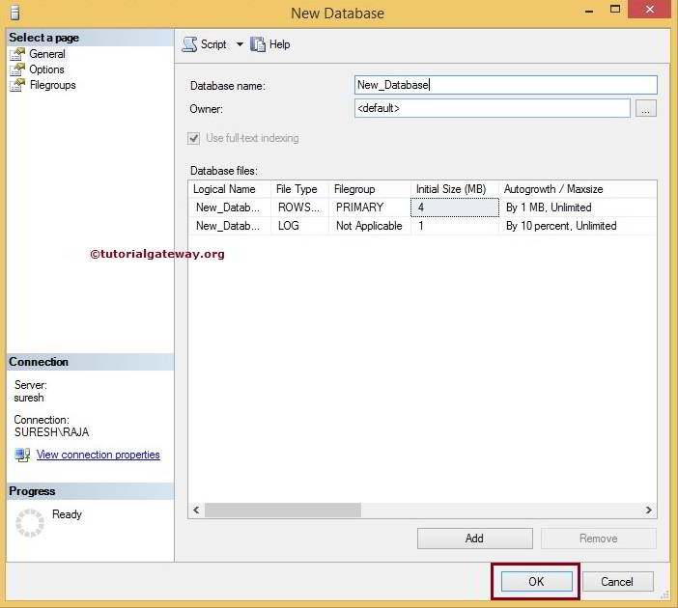Open View connection properties link

pyautogui.click(x=98, y=455)
